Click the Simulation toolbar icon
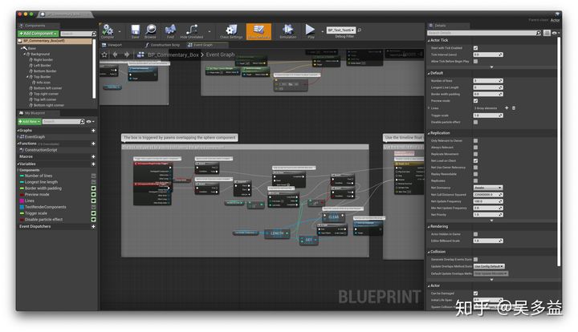 (288, 30)
